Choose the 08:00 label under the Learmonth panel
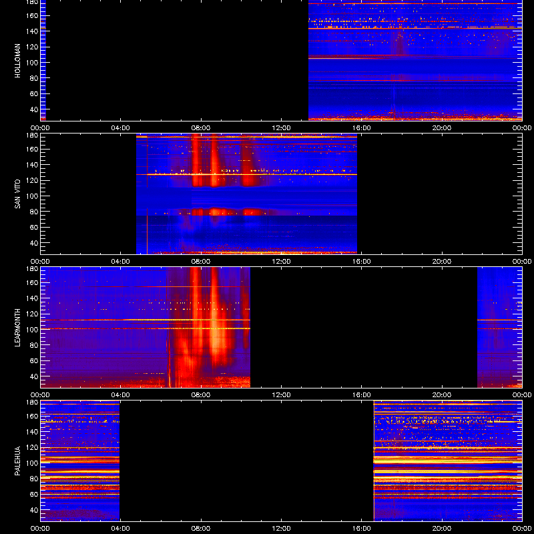The image size is (534, 534). (x=201, y=395)
